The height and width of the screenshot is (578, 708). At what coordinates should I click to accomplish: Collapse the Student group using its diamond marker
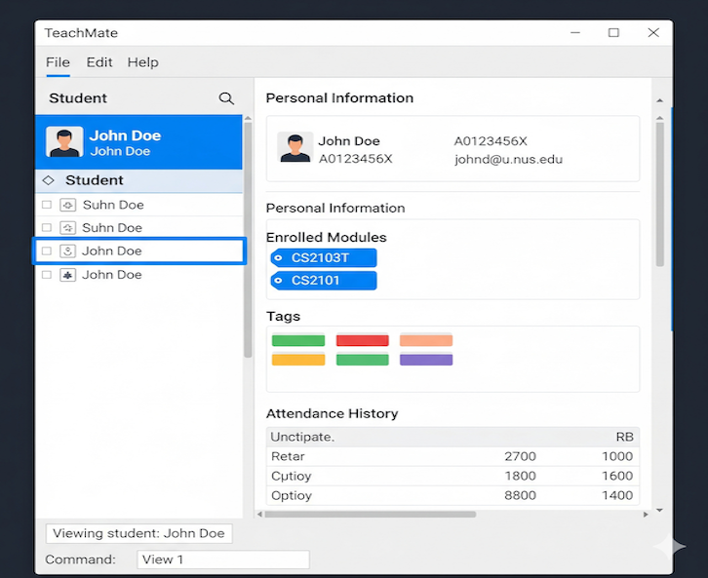pos(49,180)
